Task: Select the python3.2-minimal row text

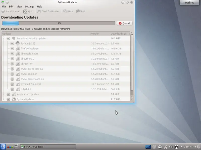Action: point(31,84)
